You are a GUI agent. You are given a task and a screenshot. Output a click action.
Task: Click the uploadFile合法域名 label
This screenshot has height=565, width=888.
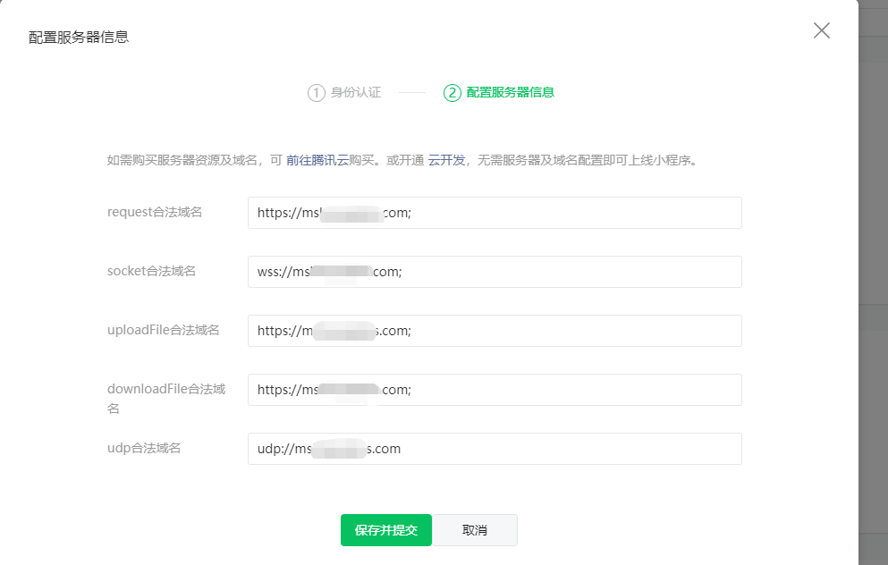pyautogui.click(x=163, y=330)
